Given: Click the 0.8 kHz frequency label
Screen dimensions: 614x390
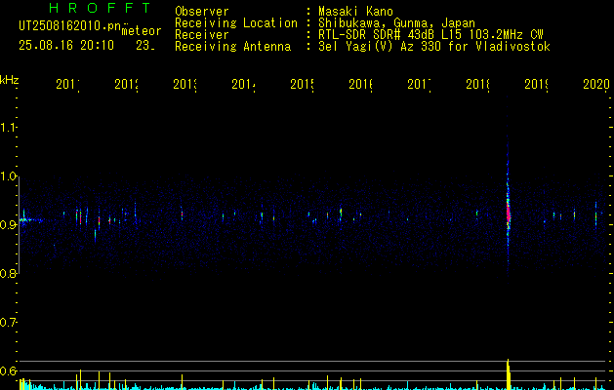Looking at the screenshot, I should pos(8,273).
